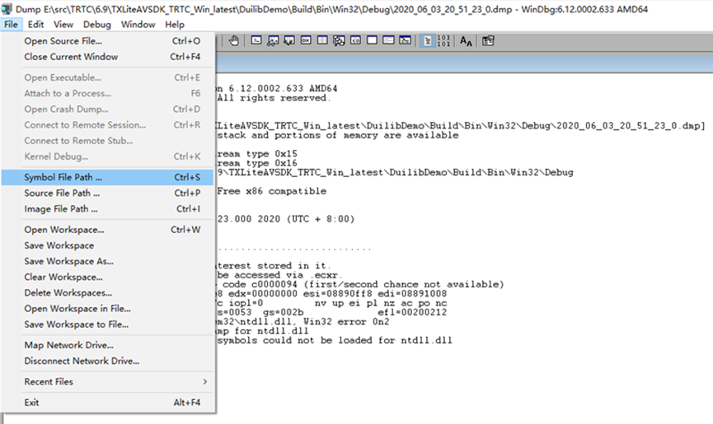This screenshot has height=424, width=713.
Task: Select Symbol File Path ... menu item
Action: click(108, 178)
